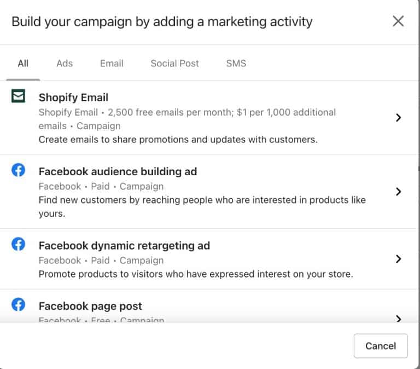
Task: Close the campaign dialog with X
Action: [x=398, y=21]
